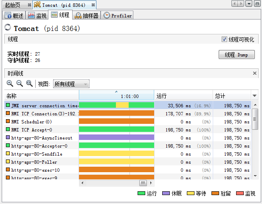The image size is (262, 204).
Task: Close the 起始页 start page tab
Action: click(29, 5)
